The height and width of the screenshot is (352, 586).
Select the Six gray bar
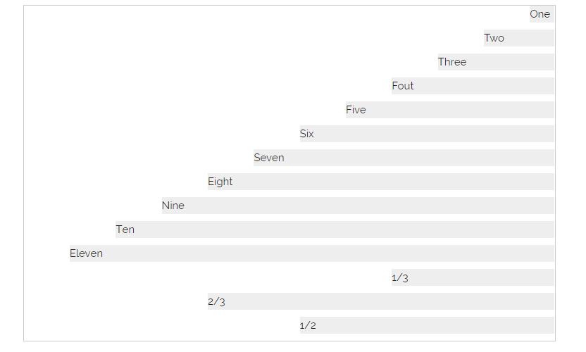427,134
